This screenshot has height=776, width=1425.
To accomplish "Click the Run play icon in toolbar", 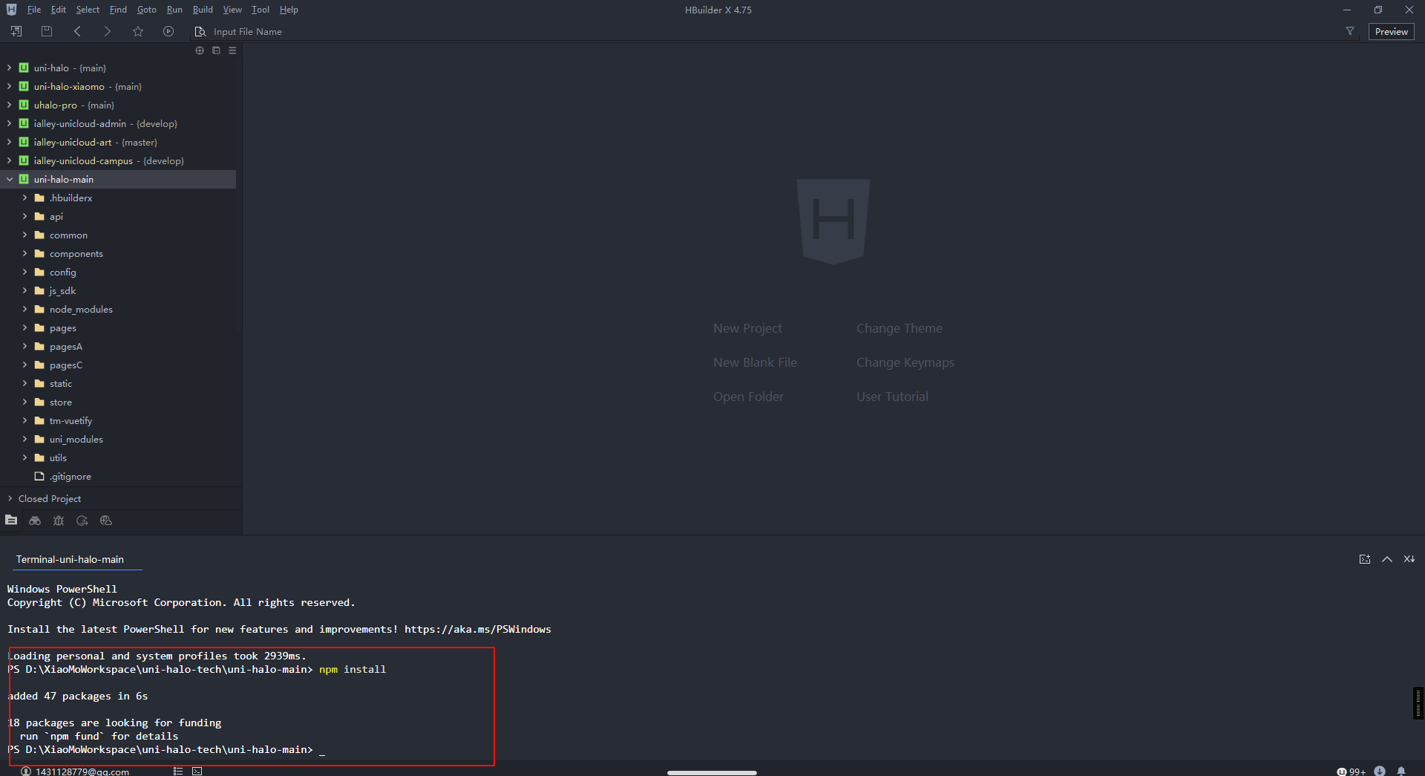I will 168,31.
